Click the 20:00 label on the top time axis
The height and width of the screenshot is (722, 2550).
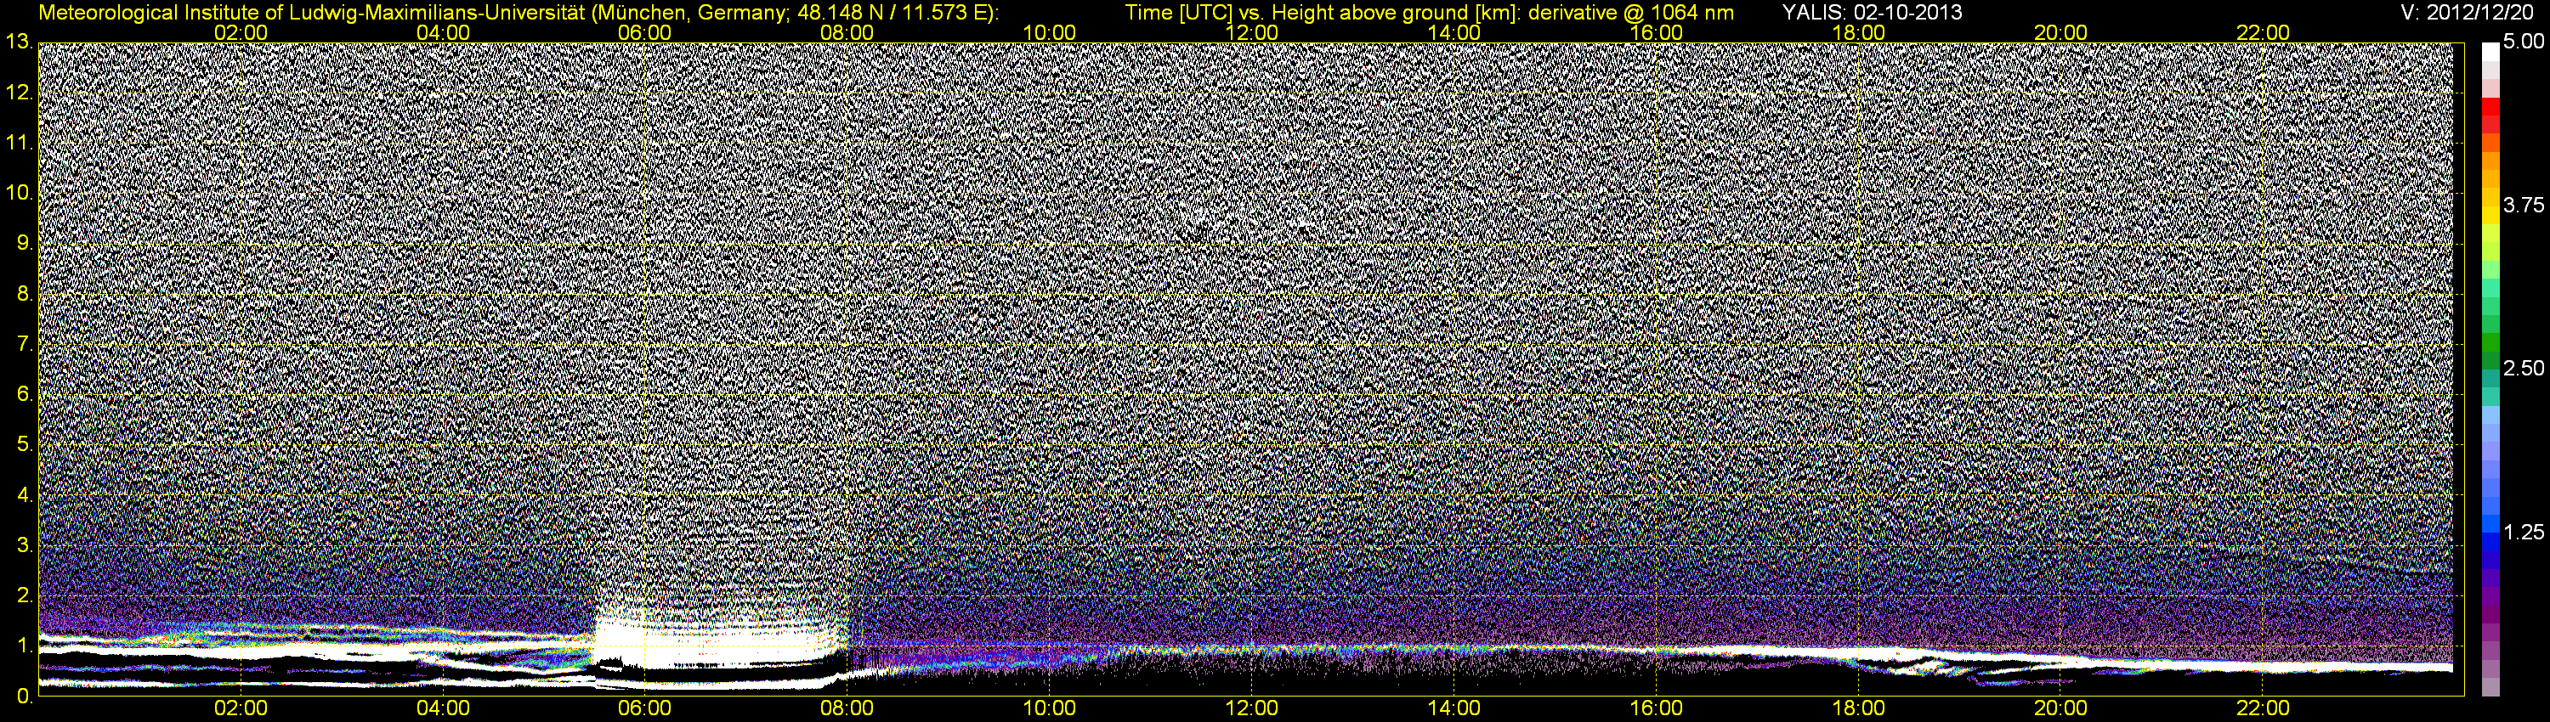tap(2060, 32)
